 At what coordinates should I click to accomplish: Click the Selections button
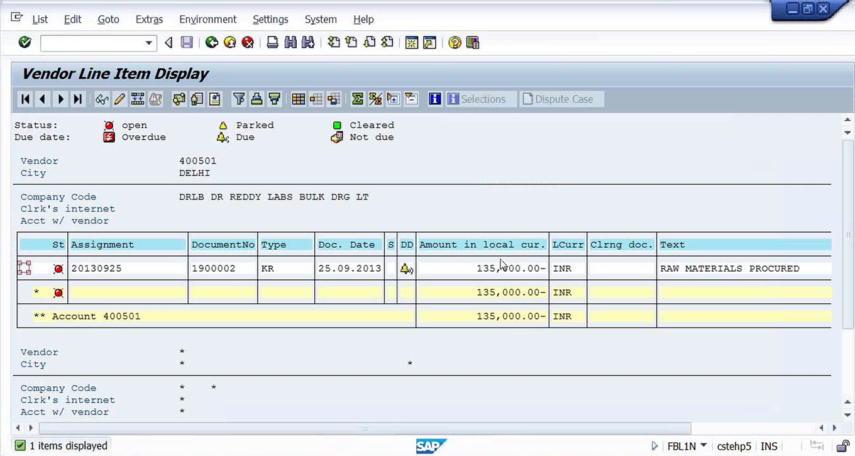(481, 99)
